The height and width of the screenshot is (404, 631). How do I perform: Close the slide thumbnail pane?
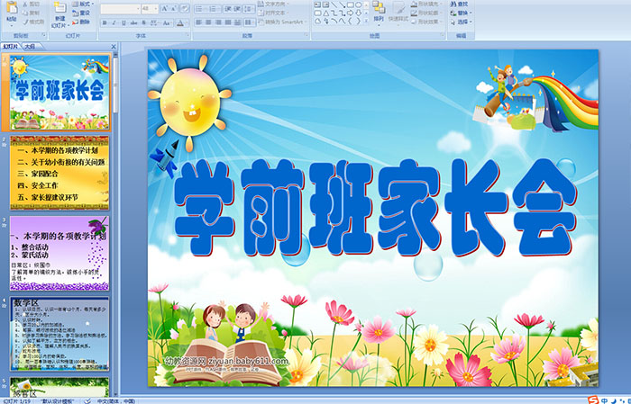click(114, 47)
